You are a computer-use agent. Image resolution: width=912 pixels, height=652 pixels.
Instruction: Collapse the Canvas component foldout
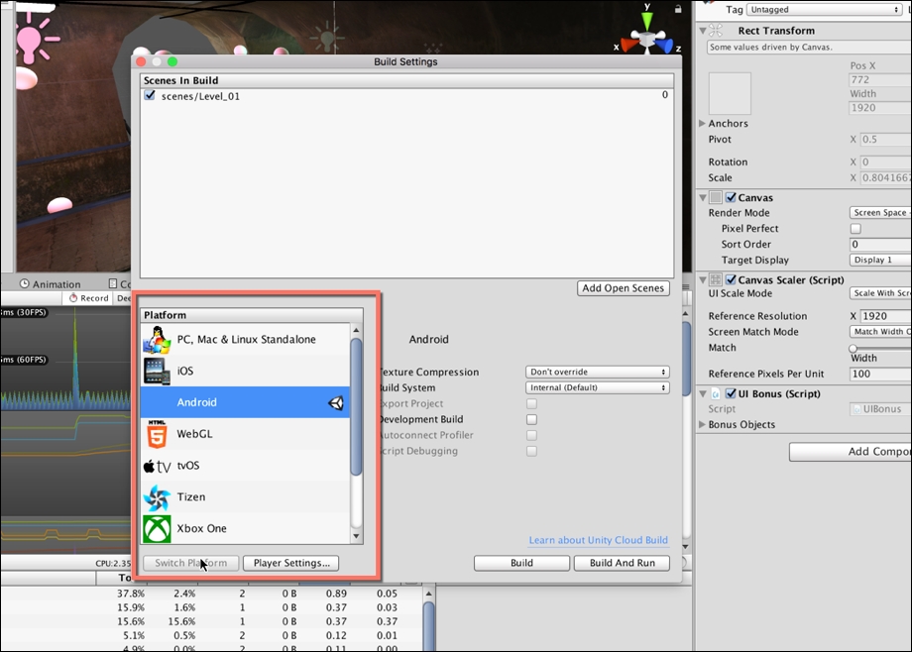703,198
